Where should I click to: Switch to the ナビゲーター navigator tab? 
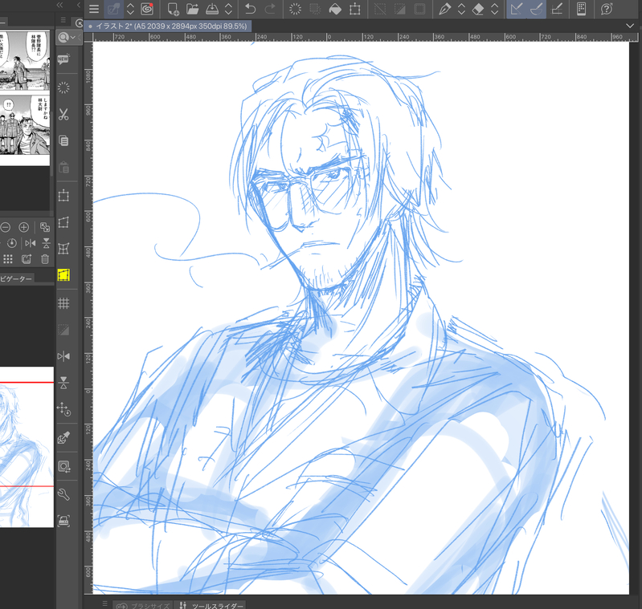coord(16,278)
